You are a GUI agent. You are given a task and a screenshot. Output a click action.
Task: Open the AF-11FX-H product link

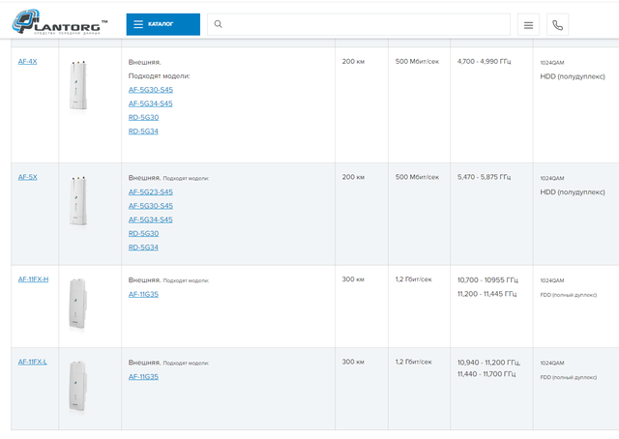coord(33,279)
